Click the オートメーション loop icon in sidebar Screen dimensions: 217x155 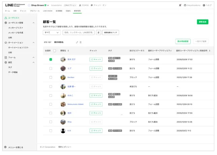coord(6,43)
